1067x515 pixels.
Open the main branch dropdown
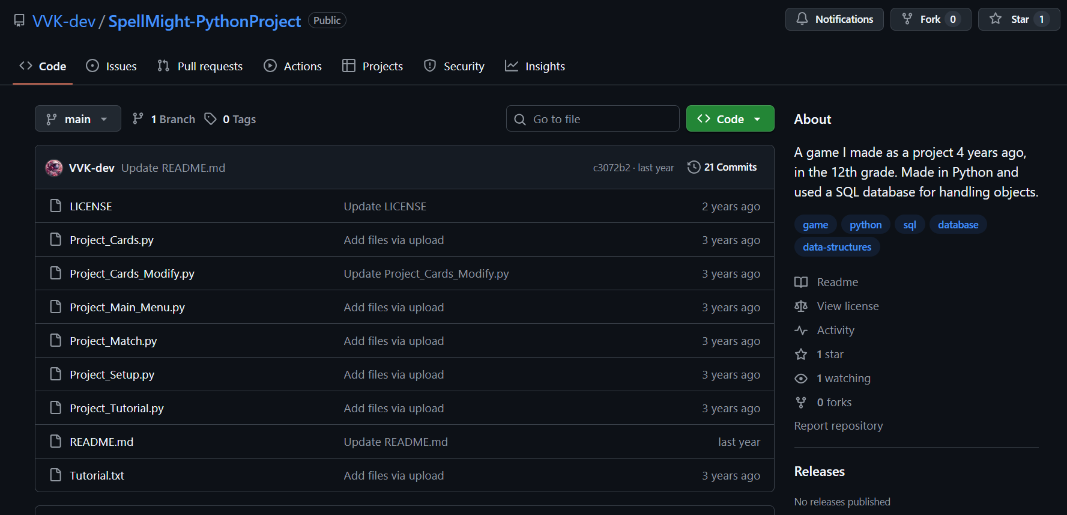point(78,119)
